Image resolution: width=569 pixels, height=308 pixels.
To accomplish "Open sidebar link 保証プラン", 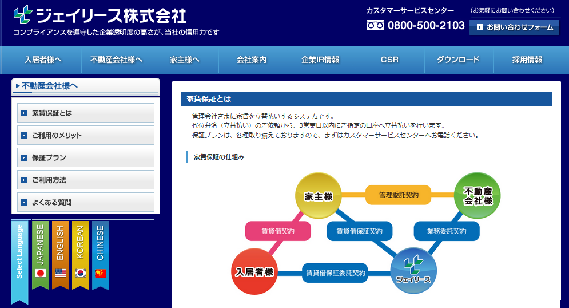I will (86, 157).
